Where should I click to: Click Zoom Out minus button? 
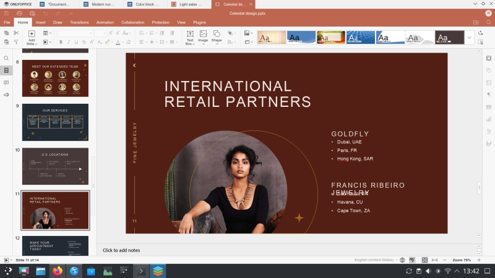click(x=444, y=260)
